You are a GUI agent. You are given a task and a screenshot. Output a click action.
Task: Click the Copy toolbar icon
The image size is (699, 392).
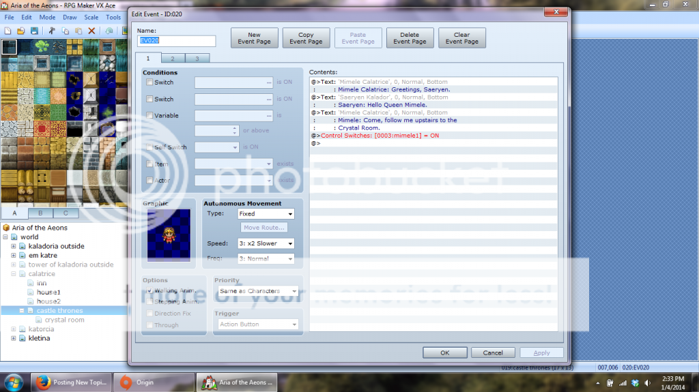point(66,31)
